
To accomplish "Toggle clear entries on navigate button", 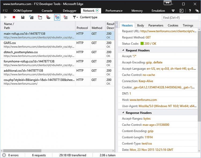I will (57, 17).
